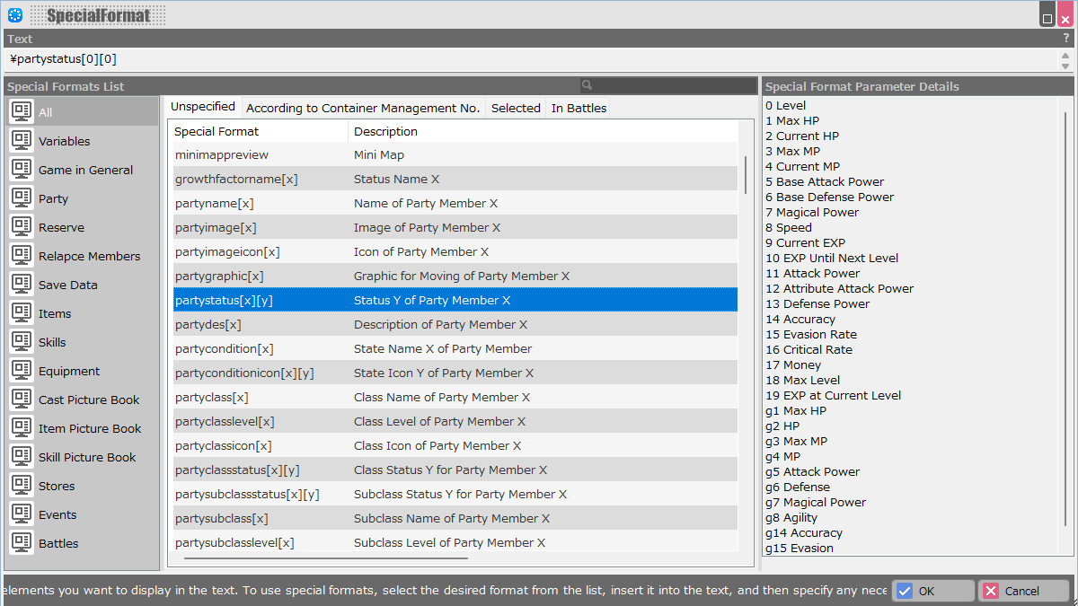Viewport: 1078px width, 606px height.
Task: Confirm with the OK button
Action: coord(933,591)
